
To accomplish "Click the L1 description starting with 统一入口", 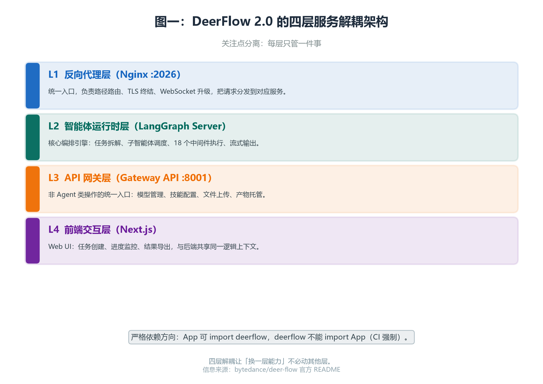I will coord(167,91).
